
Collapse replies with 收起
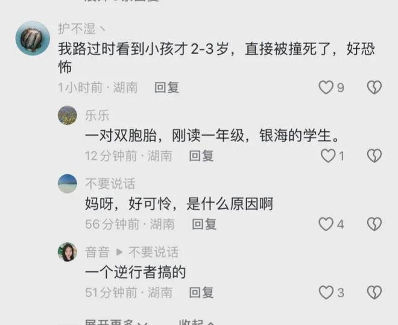point(197,323)
